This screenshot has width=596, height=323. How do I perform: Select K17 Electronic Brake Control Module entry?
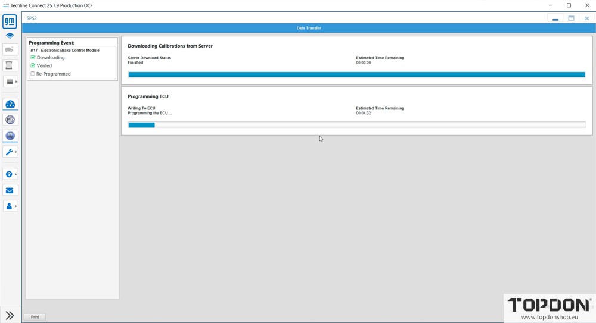[x=65, y=51]
